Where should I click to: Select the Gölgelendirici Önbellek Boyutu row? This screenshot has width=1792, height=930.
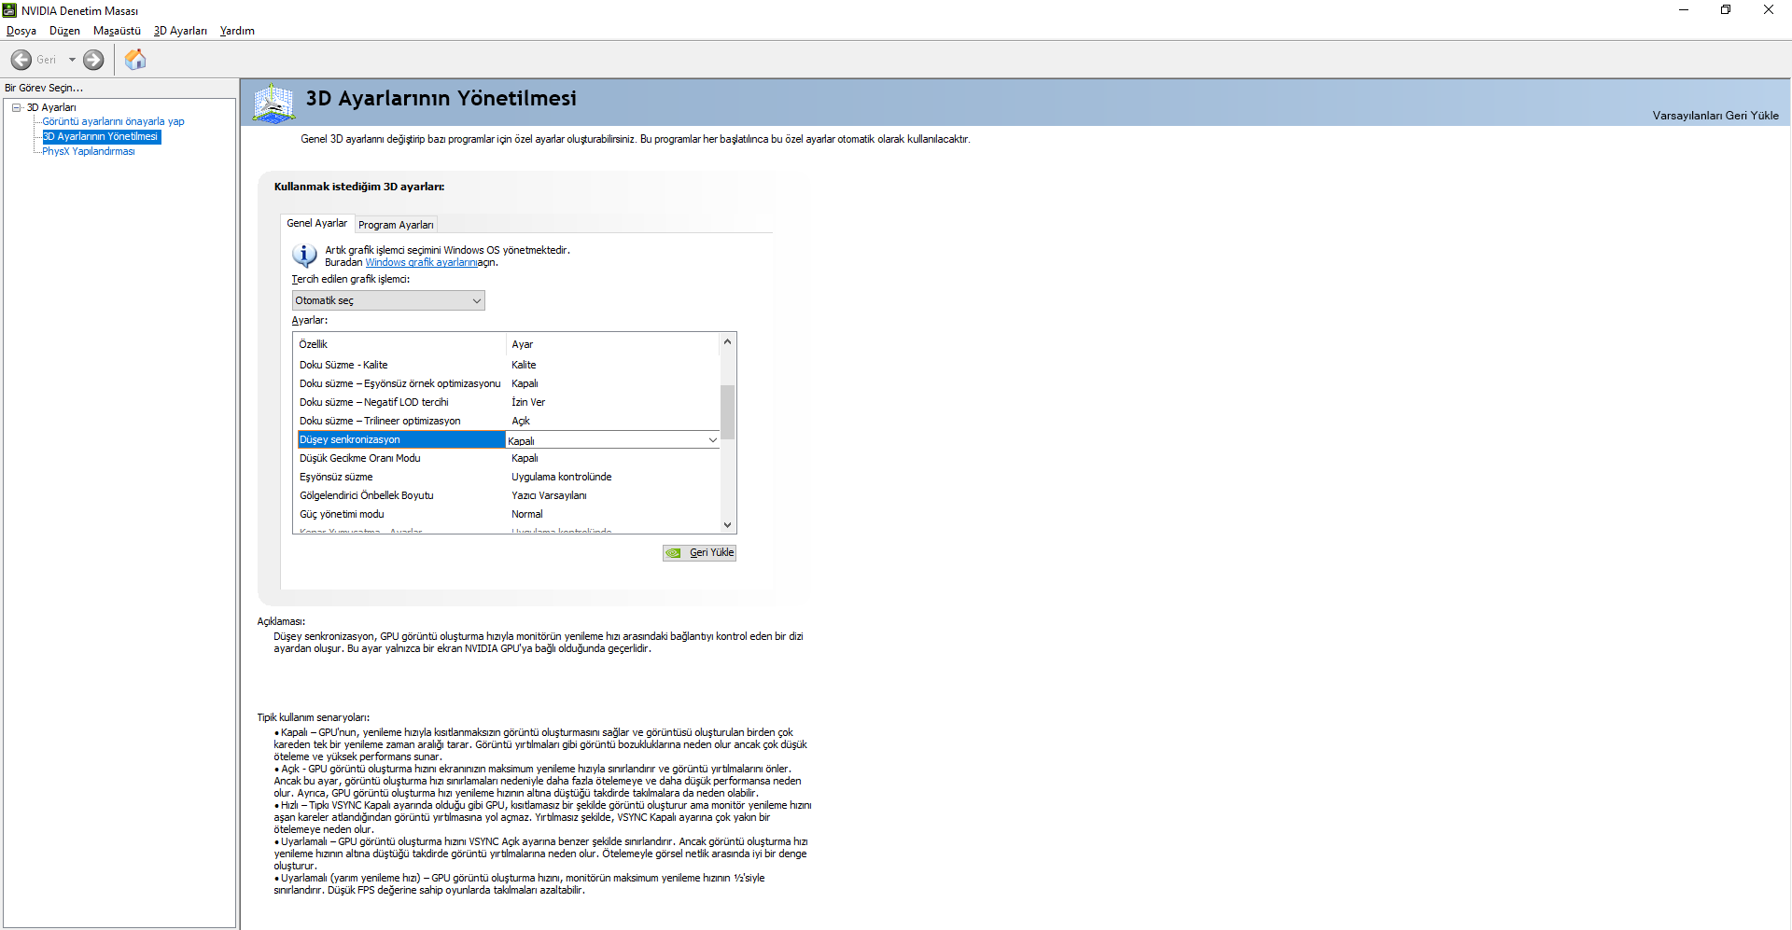coord(509,495)
